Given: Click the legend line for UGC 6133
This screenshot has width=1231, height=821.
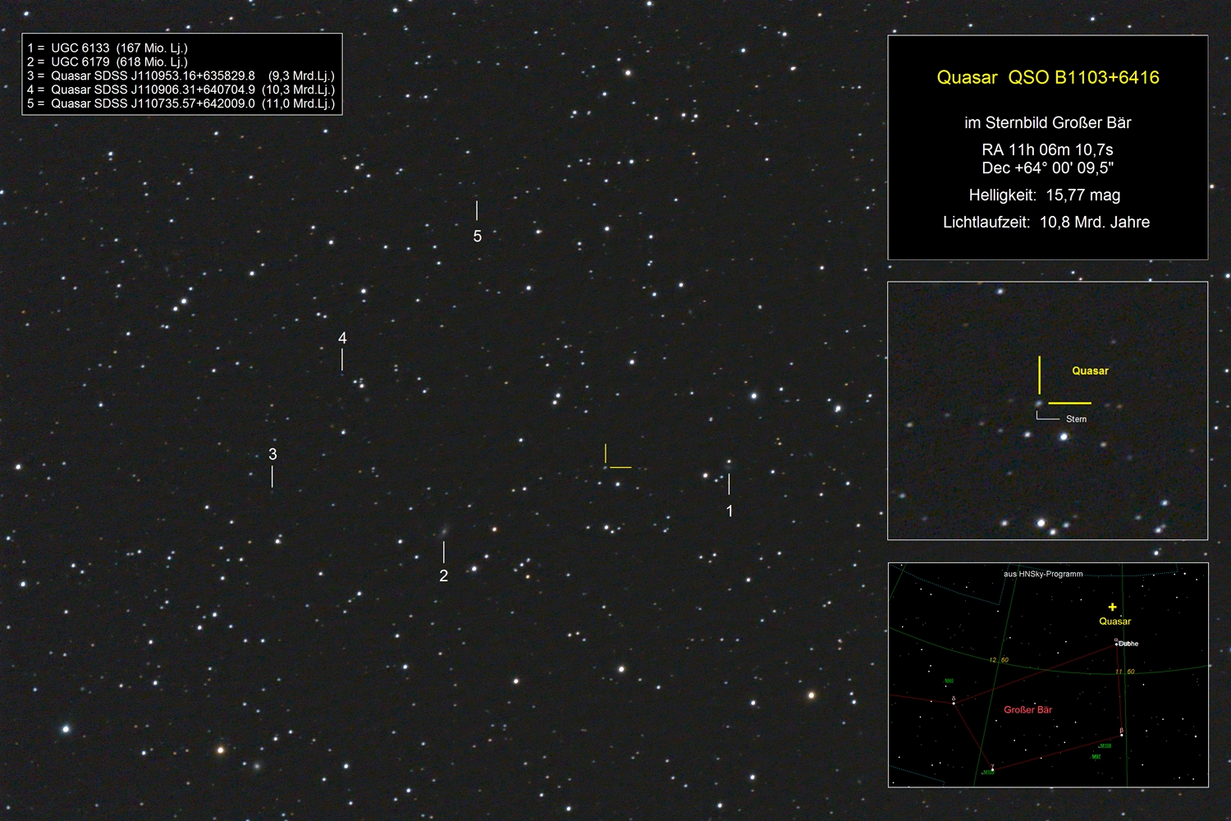Looking at the screenshot, I should [108, 48].
